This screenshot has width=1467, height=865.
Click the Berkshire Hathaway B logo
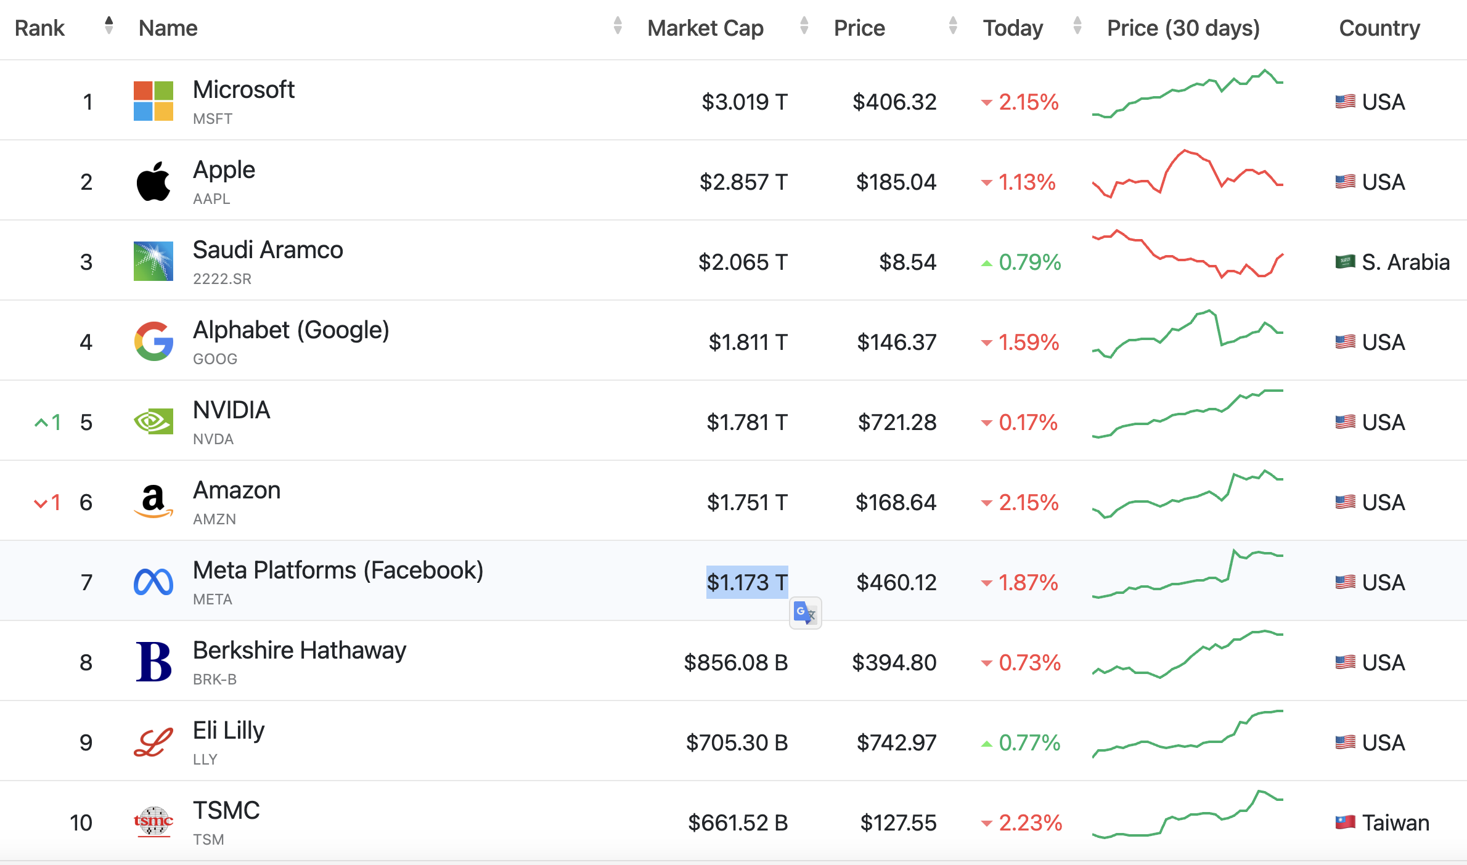click(153, 662)
